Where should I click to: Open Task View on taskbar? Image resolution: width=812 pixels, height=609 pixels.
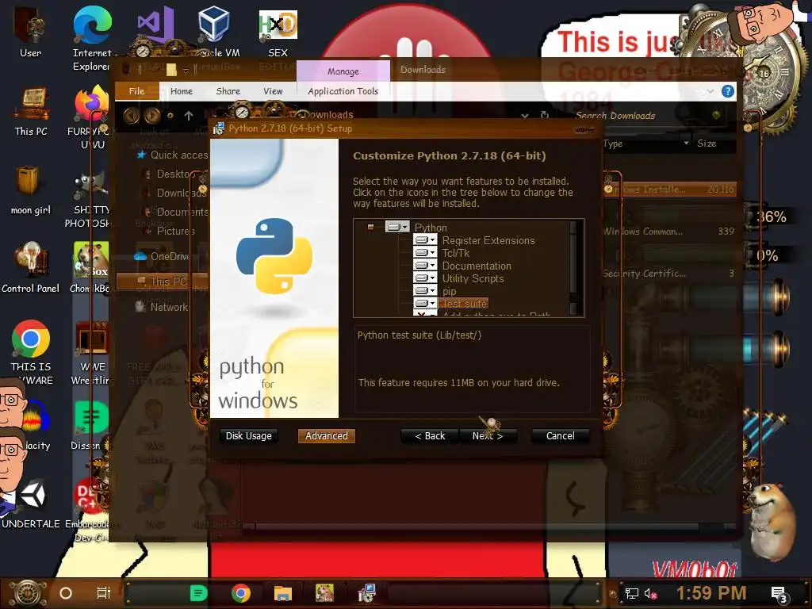[x=104, y=593]
